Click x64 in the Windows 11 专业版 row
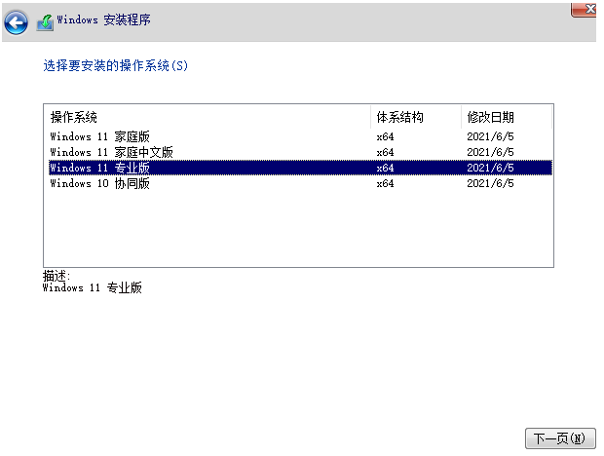 (385, 168)
